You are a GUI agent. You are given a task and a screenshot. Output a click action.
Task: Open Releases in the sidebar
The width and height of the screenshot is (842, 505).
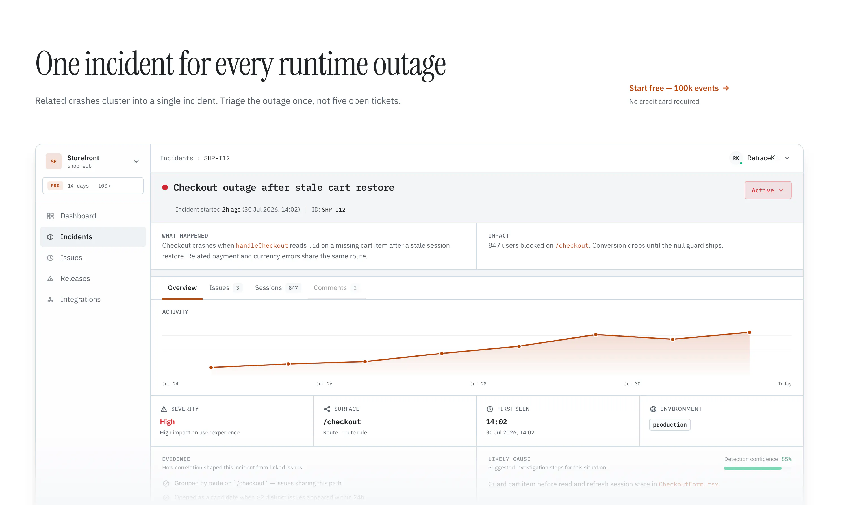point(93,278)
